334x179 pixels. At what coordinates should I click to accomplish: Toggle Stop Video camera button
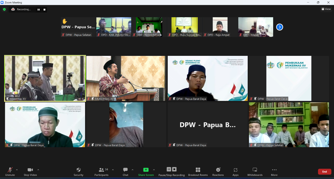pos(30,172)
